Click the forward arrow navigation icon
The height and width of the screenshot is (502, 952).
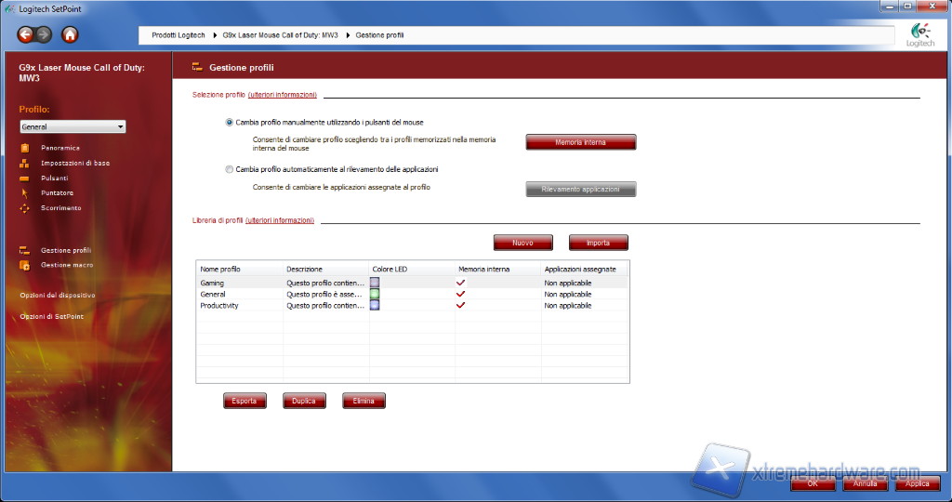pos(44,35)
